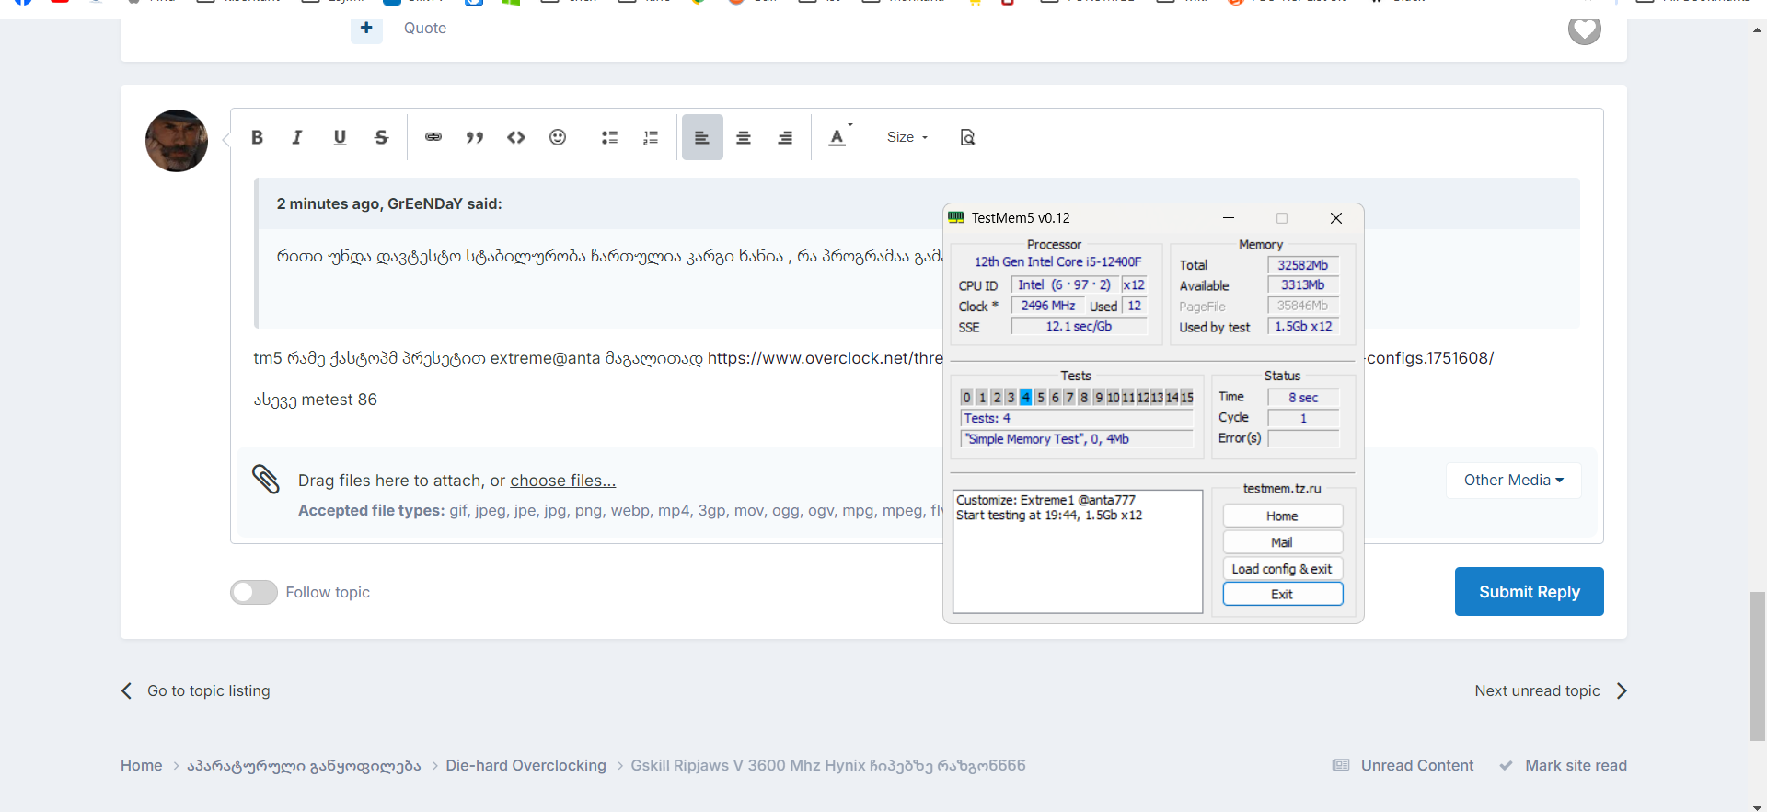Insert a bulleted list
The width and height of the screenshot is (1767, 812).
[609, 137]
